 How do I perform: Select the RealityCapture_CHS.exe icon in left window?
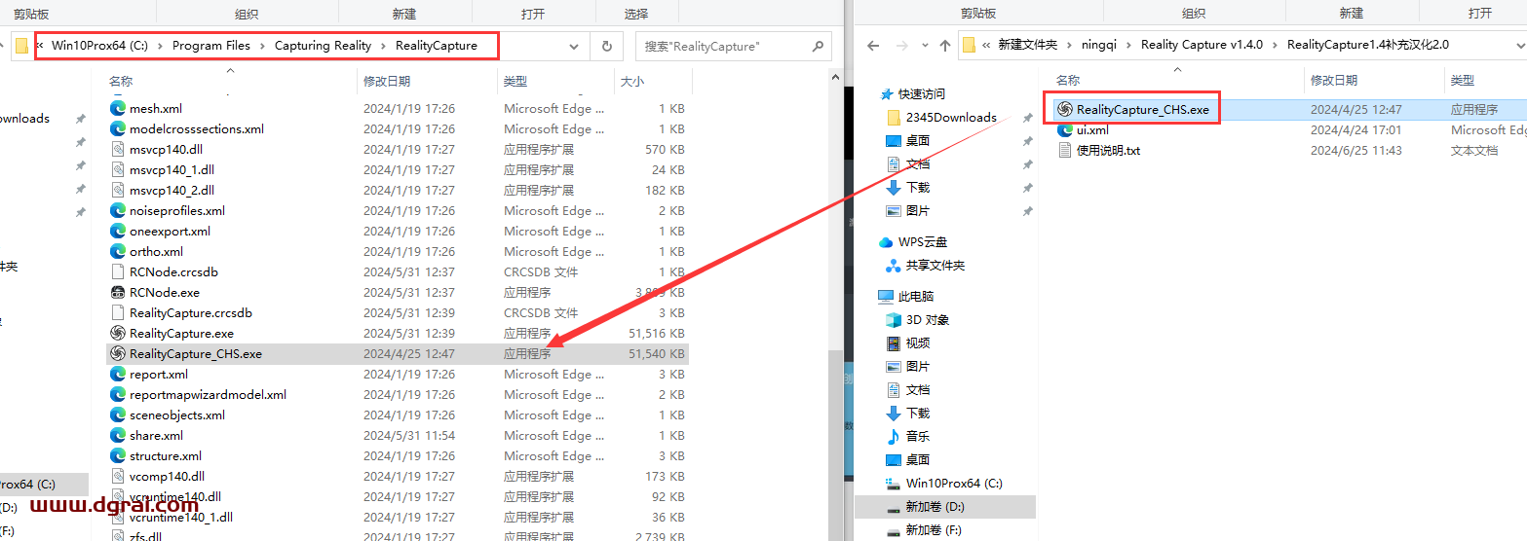pyautogui.click(x=118, y=354)
